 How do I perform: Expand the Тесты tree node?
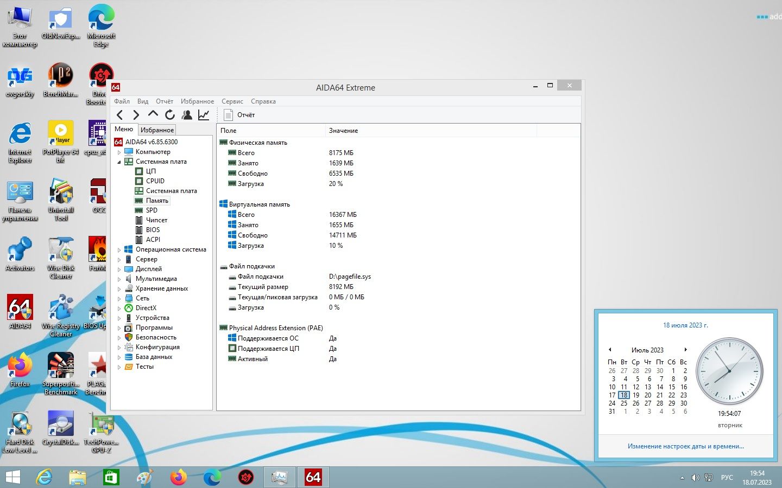pos(119,367)
